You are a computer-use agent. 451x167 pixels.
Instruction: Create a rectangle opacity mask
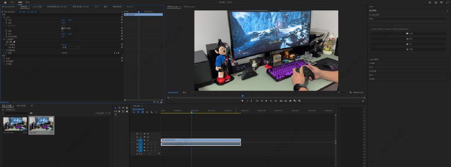click(11, 42)
